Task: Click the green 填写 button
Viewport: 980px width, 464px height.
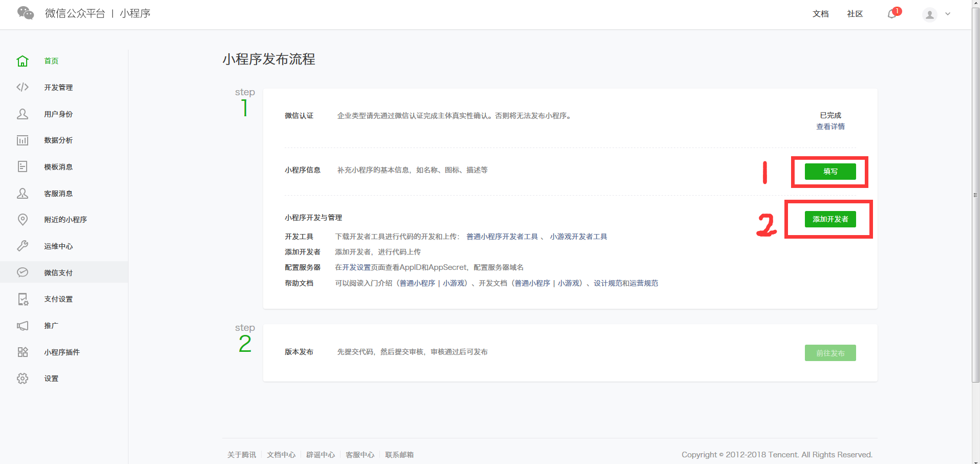Action: point(830,172)
